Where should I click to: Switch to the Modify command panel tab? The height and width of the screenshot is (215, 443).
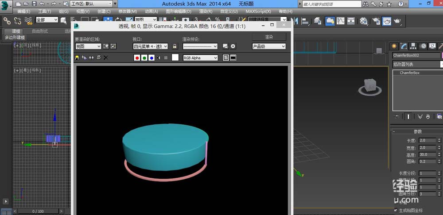tap(404, 46)
